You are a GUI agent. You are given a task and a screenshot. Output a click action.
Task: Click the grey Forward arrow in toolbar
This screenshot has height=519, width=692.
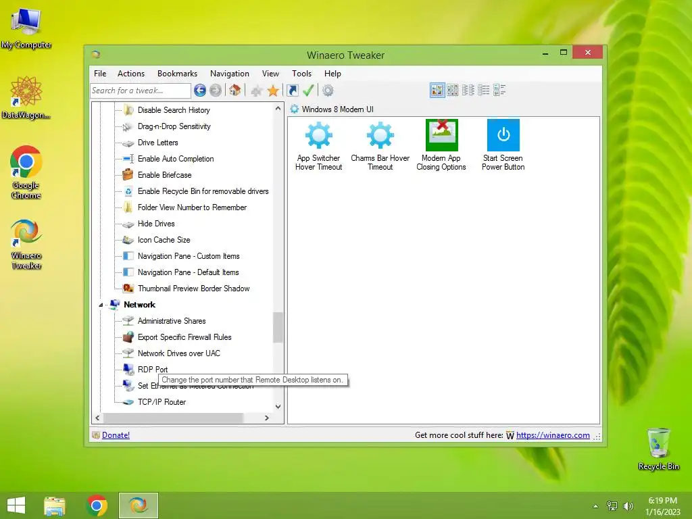(216, 91)
